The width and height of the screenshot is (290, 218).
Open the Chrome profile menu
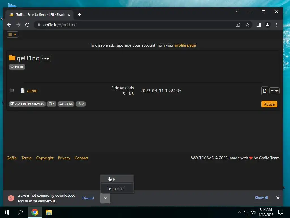pos(267,25)
